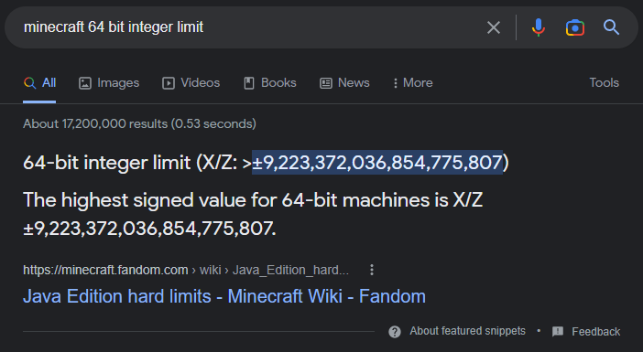Screen dimensions: 643x352
Task: Click the Feedback text link
Action: click(x=596, y=332)
